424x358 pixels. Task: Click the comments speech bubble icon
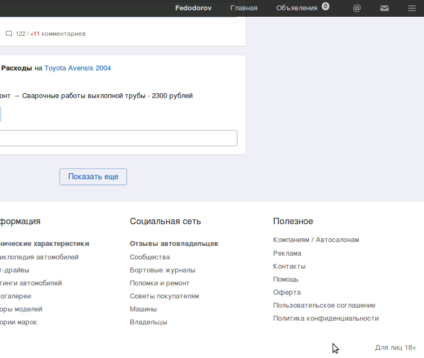[9, 34]
